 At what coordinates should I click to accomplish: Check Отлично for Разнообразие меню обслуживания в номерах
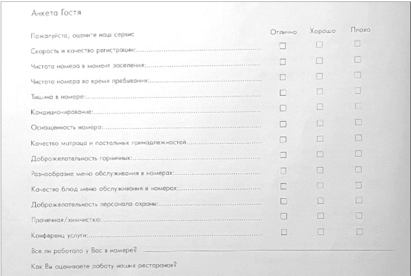tap(283, 171)
